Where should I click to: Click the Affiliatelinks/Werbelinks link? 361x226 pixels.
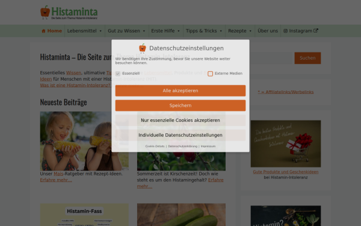285,92
